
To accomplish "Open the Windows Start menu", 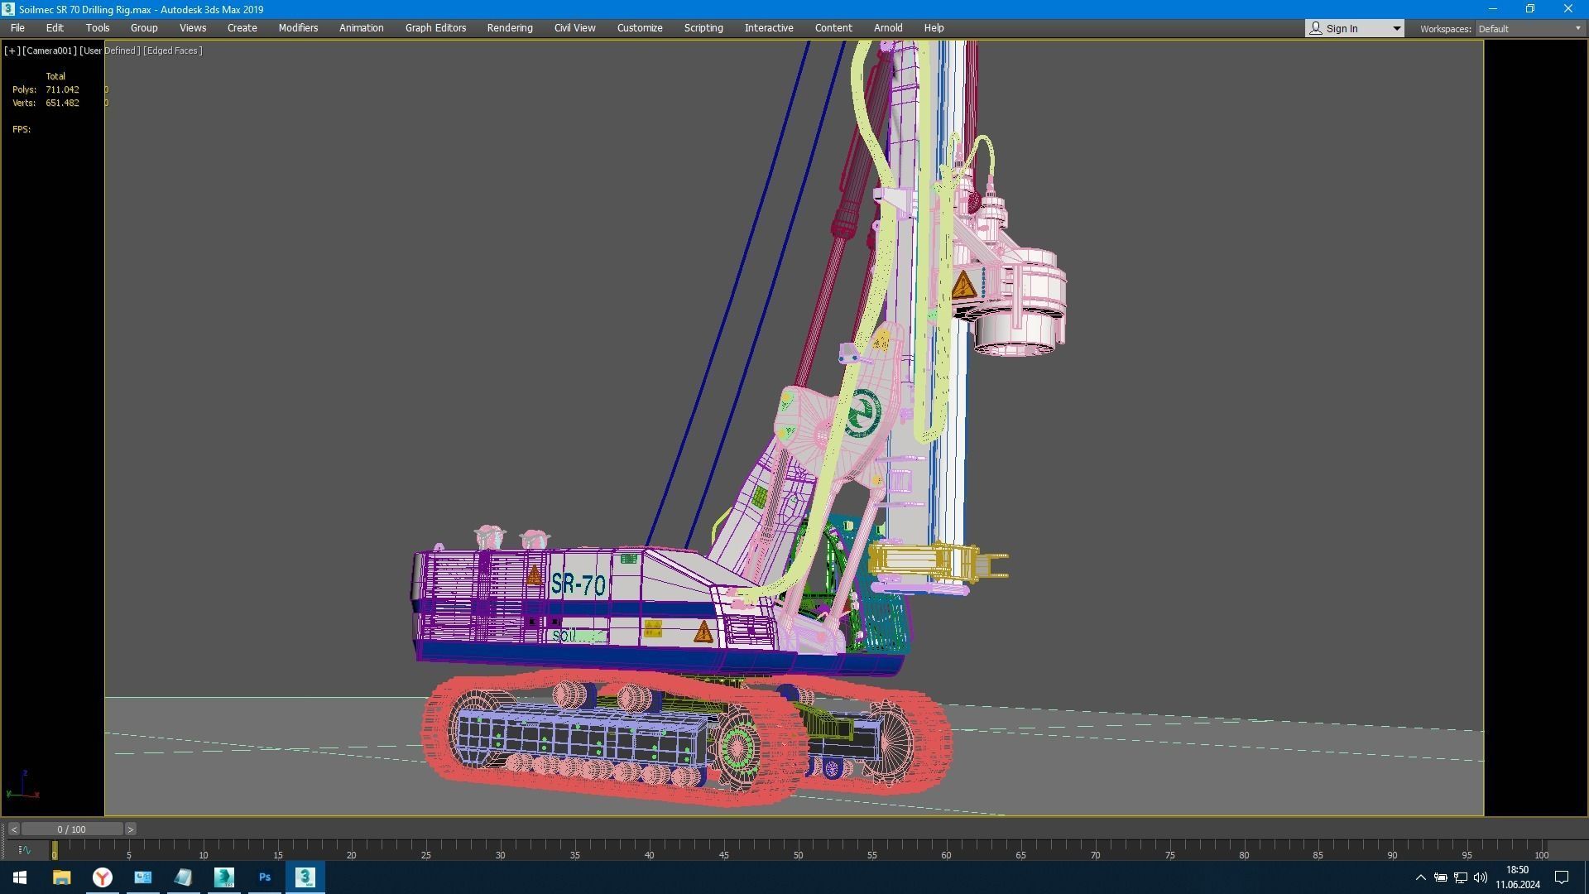I will pyautogui.click(x=20, y=877).
